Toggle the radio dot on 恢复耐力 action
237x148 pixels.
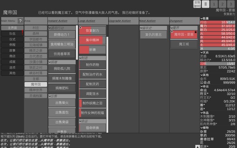click(80, 28)
